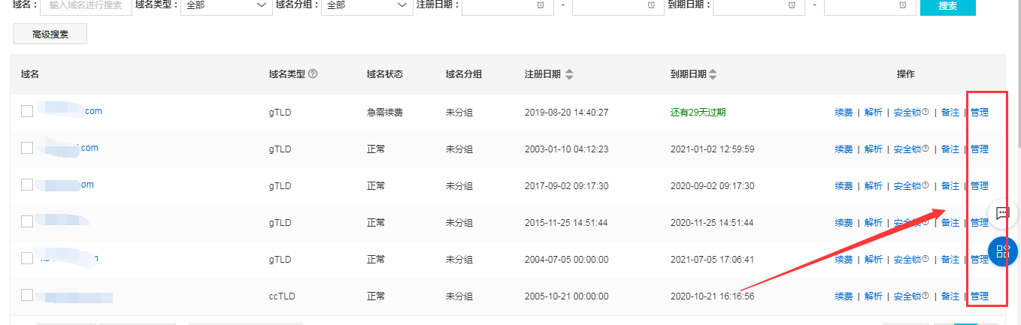Open the floating chat message icon
The height and width of the screenshot is (325, 1021).
(1002, 212)
